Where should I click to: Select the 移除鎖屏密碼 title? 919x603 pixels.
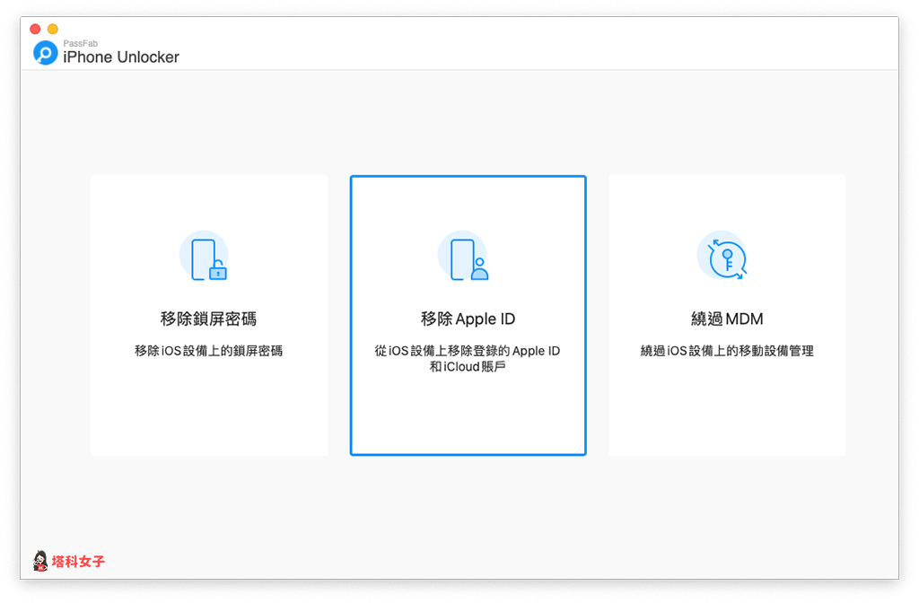click(x=208, y=319)
